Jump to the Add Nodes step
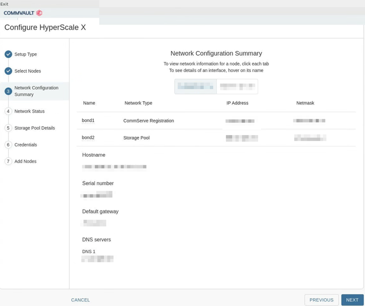365x306 pixels. 26,161
